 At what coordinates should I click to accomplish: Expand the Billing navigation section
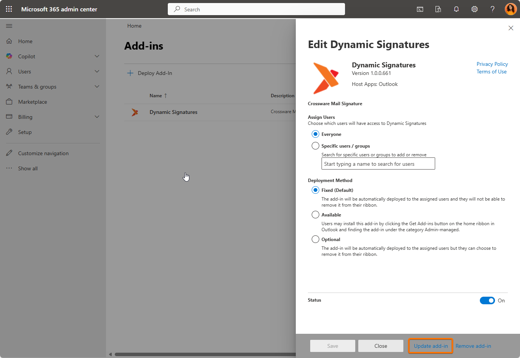click(x=97, y=117)
